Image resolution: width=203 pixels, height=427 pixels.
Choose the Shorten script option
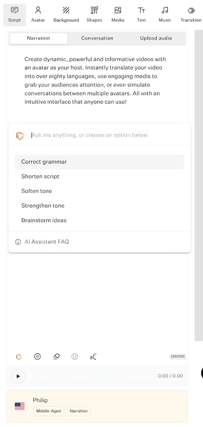click(x=99, y=176)
